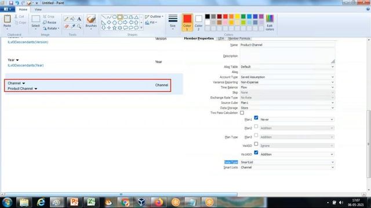Open Google Chrome from the taskbar

coord(125,202)
